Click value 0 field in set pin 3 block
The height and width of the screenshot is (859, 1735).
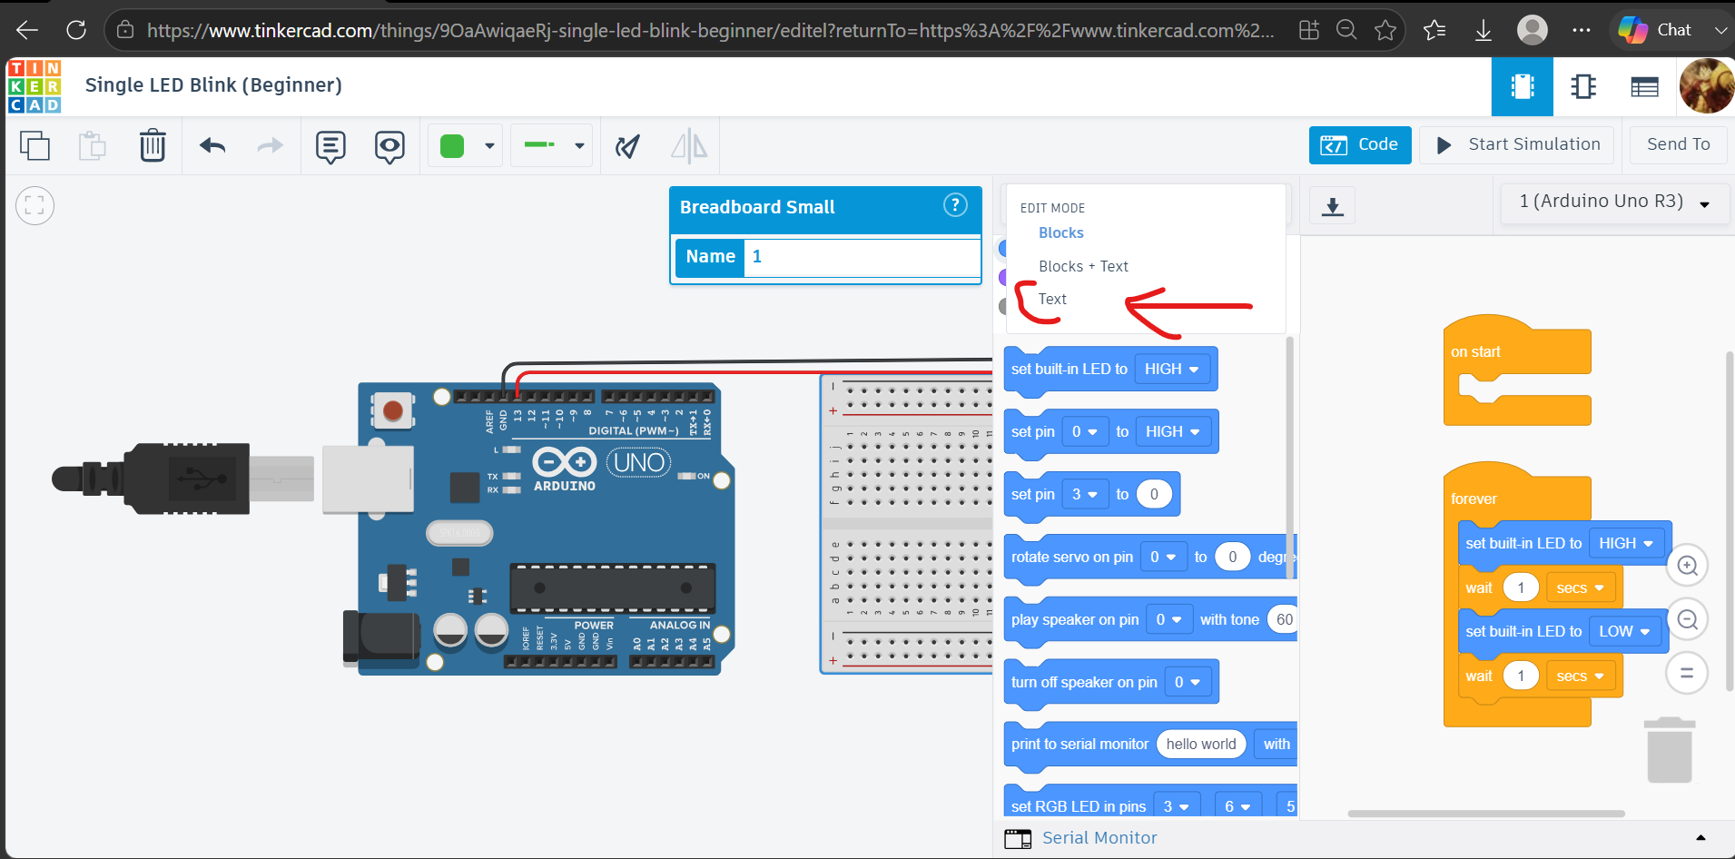pyautogui.click(x=1154, y=495)
